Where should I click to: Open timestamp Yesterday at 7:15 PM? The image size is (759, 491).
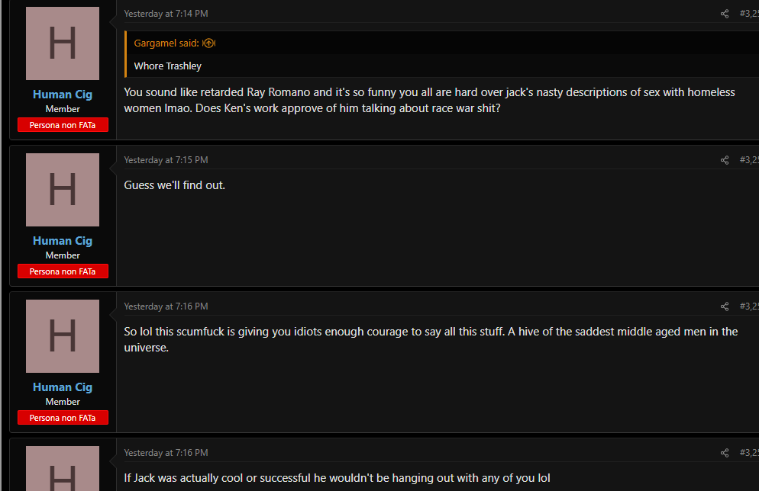[166, 160]
